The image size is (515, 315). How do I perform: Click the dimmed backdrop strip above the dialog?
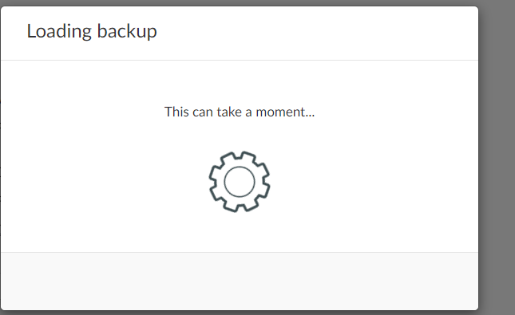pyautogui.click(x=240, y=2)
